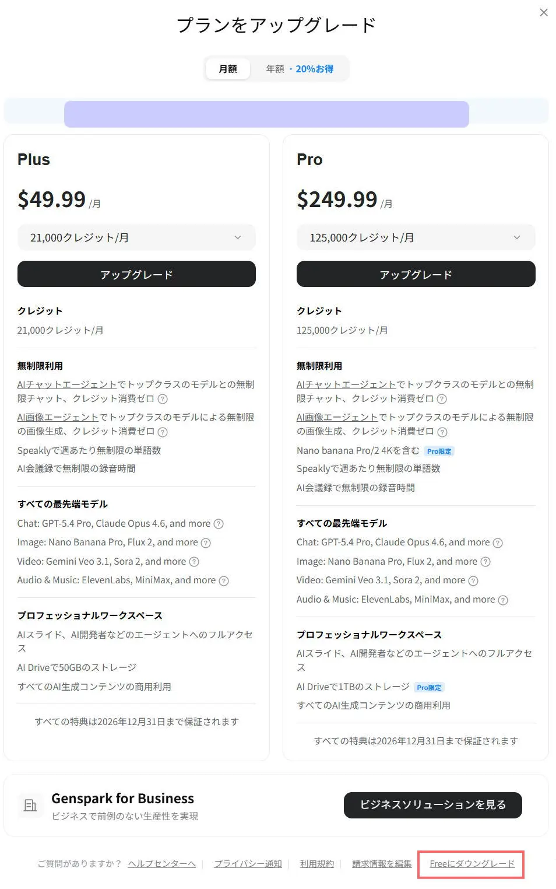Click question icon next to Chat: GPT-5.4 Pro in Plus
Image resolution: width=556 pixels, height=889 pixels.
coord(219,523)
